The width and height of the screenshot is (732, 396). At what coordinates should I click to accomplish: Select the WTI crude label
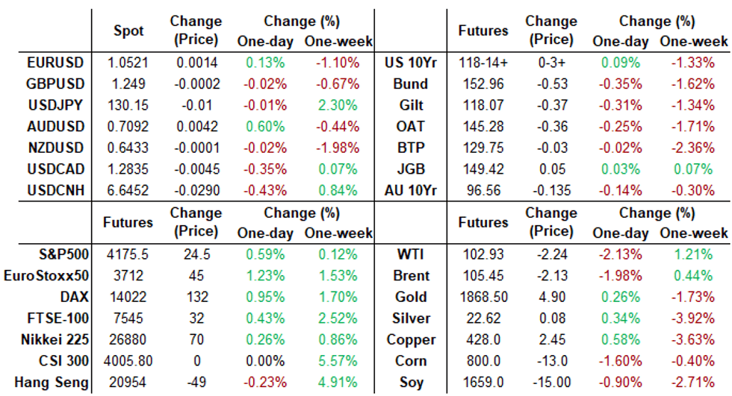click(x=412, y=254)
